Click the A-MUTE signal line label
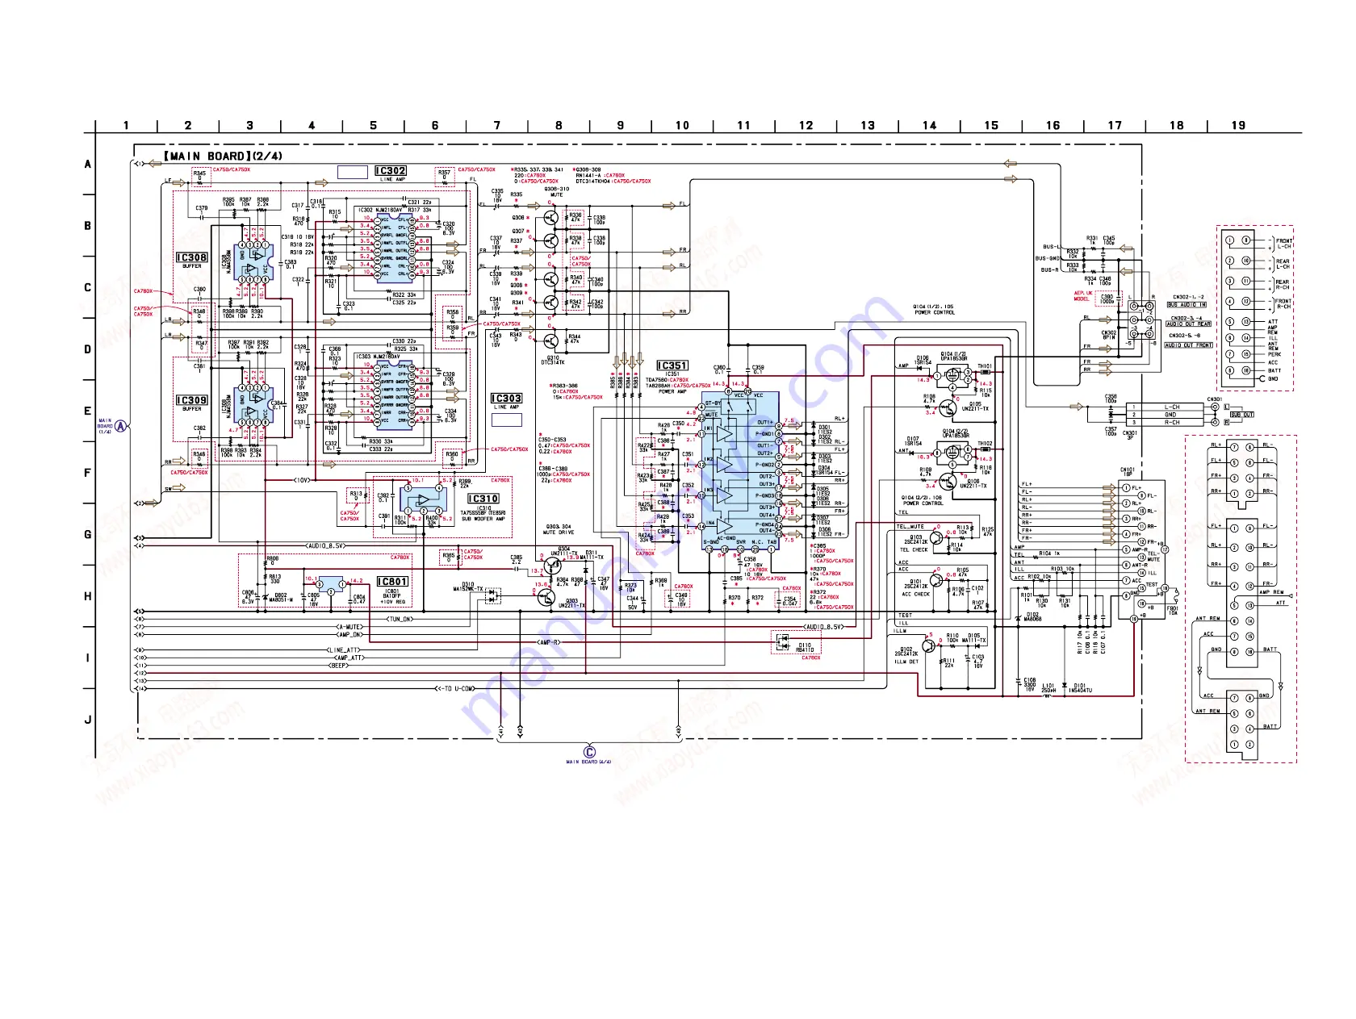1356x1019 pixels. click(x=349, y=627)
